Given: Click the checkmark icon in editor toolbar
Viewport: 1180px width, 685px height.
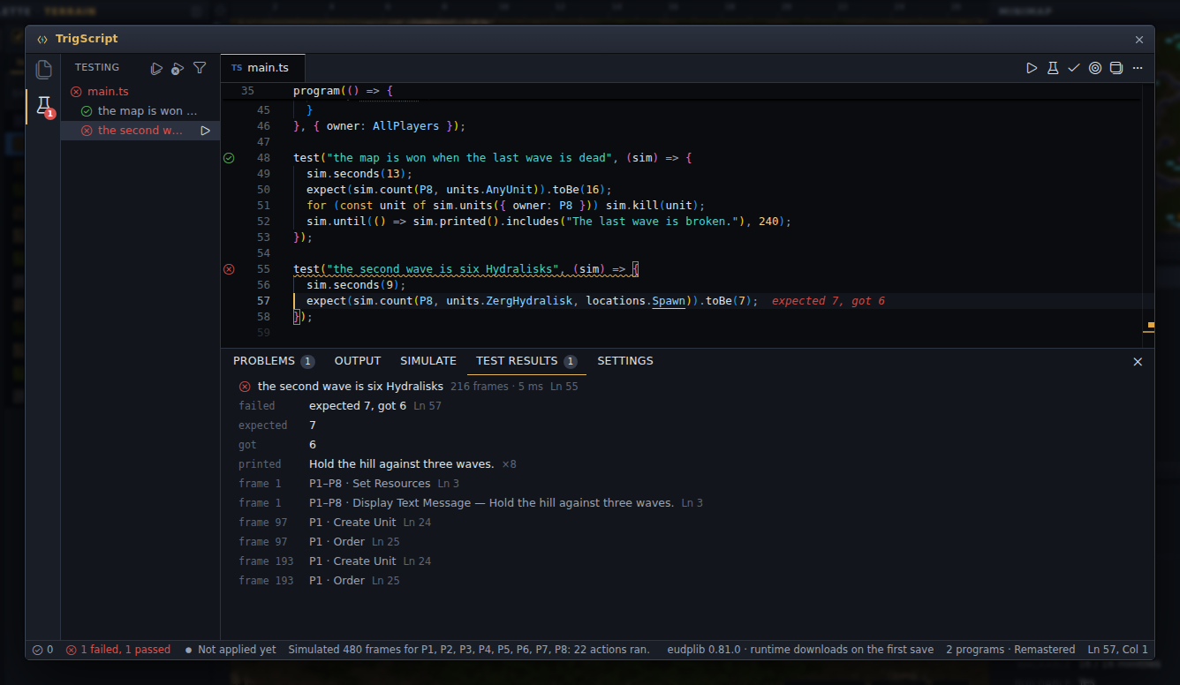Looking at the screenshot, I should click(x=1074, y=68).
